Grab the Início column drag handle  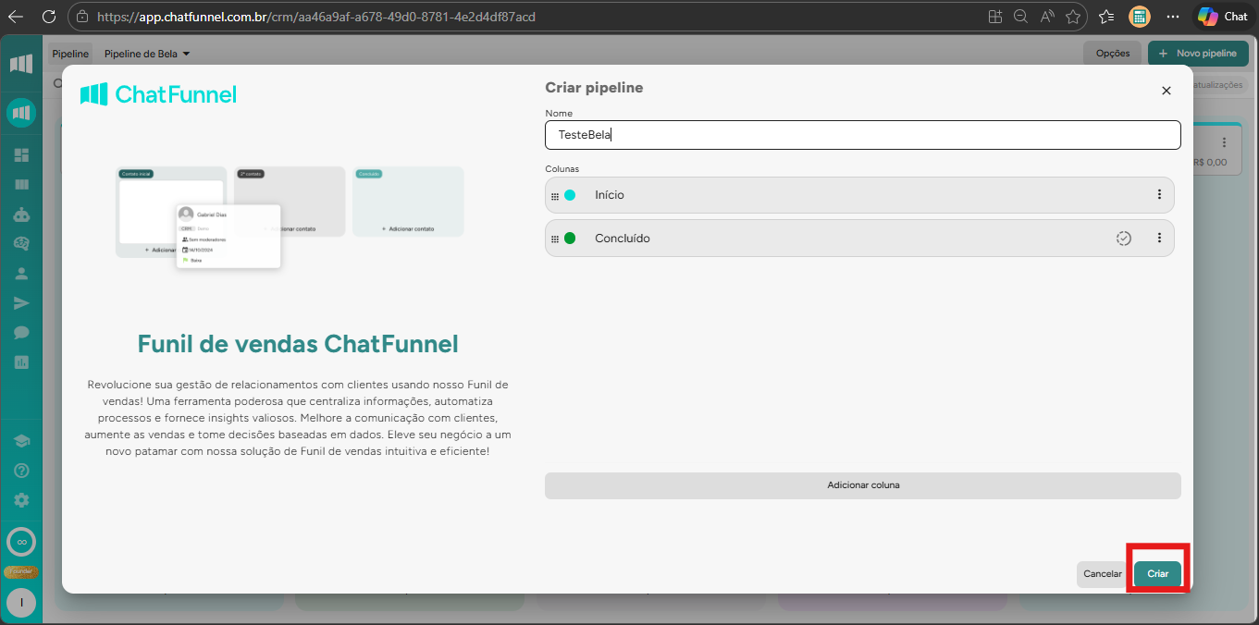[555, 196]
